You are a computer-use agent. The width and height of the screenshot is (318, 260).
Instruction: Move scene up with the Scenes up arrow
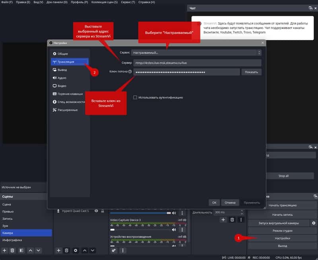(31, 250)
